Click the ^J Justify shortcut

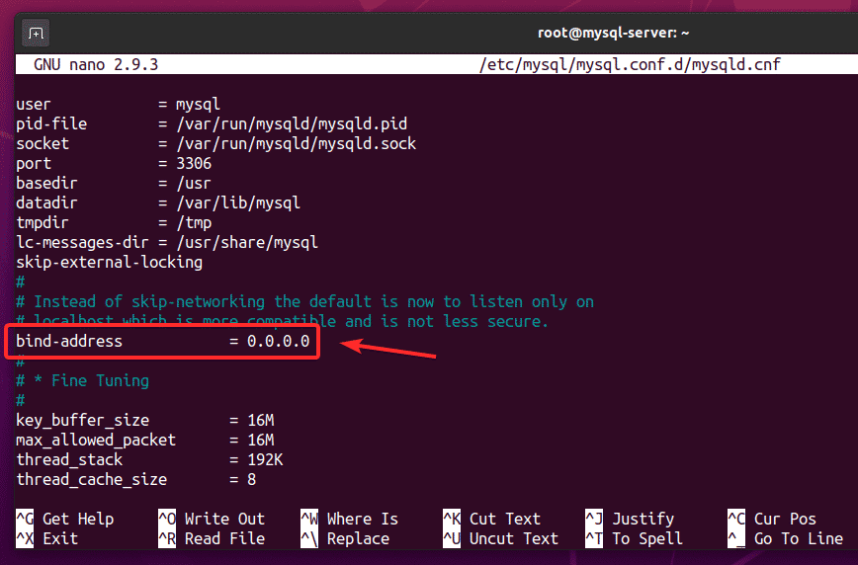pos(629,519)
